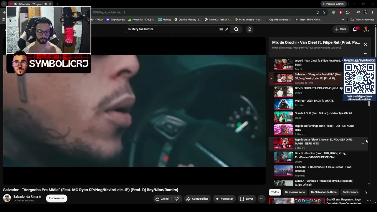Save video with the Salvar button

tap(247, 199)
